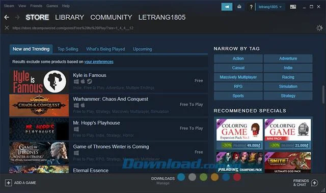Go to the COMMUNITY section
The image size is (326, 193).
click(x=111, y=17)
